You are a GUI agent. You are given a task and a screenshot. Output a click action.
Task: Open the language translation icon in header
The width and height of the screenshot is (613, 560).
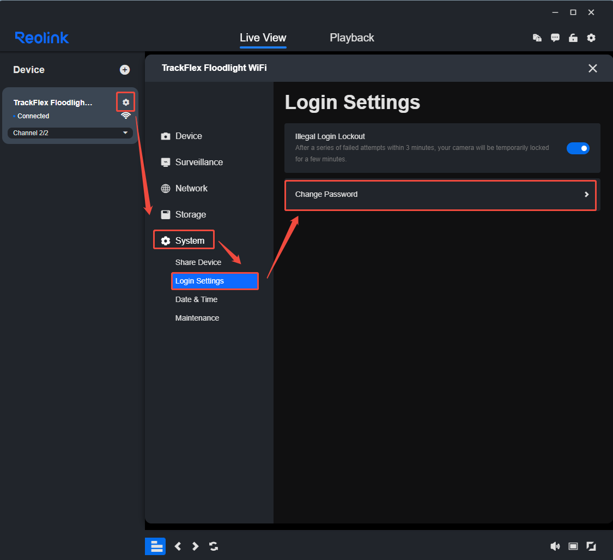pyautogui.click(x=537, y=38)
